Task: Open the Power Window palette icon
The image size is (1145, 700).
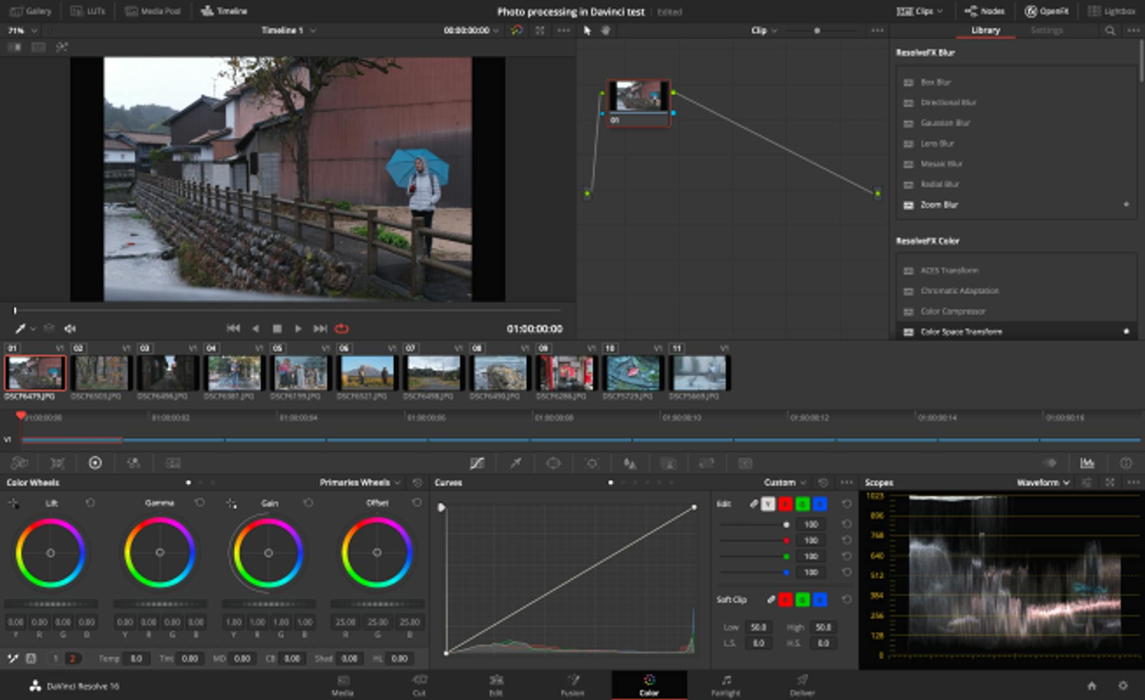Action: pos(553,463)
